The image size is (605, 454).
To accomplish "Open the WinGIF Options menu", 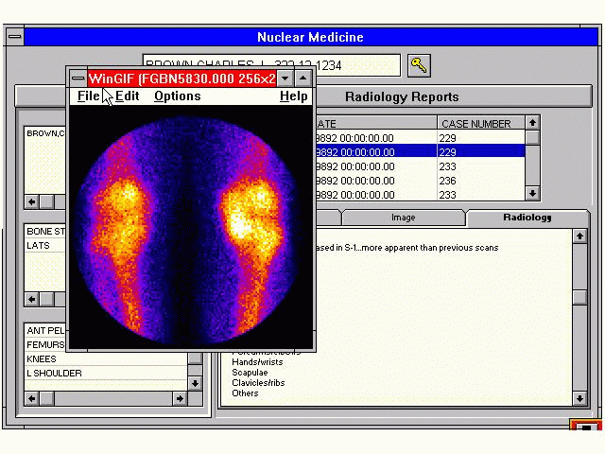I will point(178,96).
